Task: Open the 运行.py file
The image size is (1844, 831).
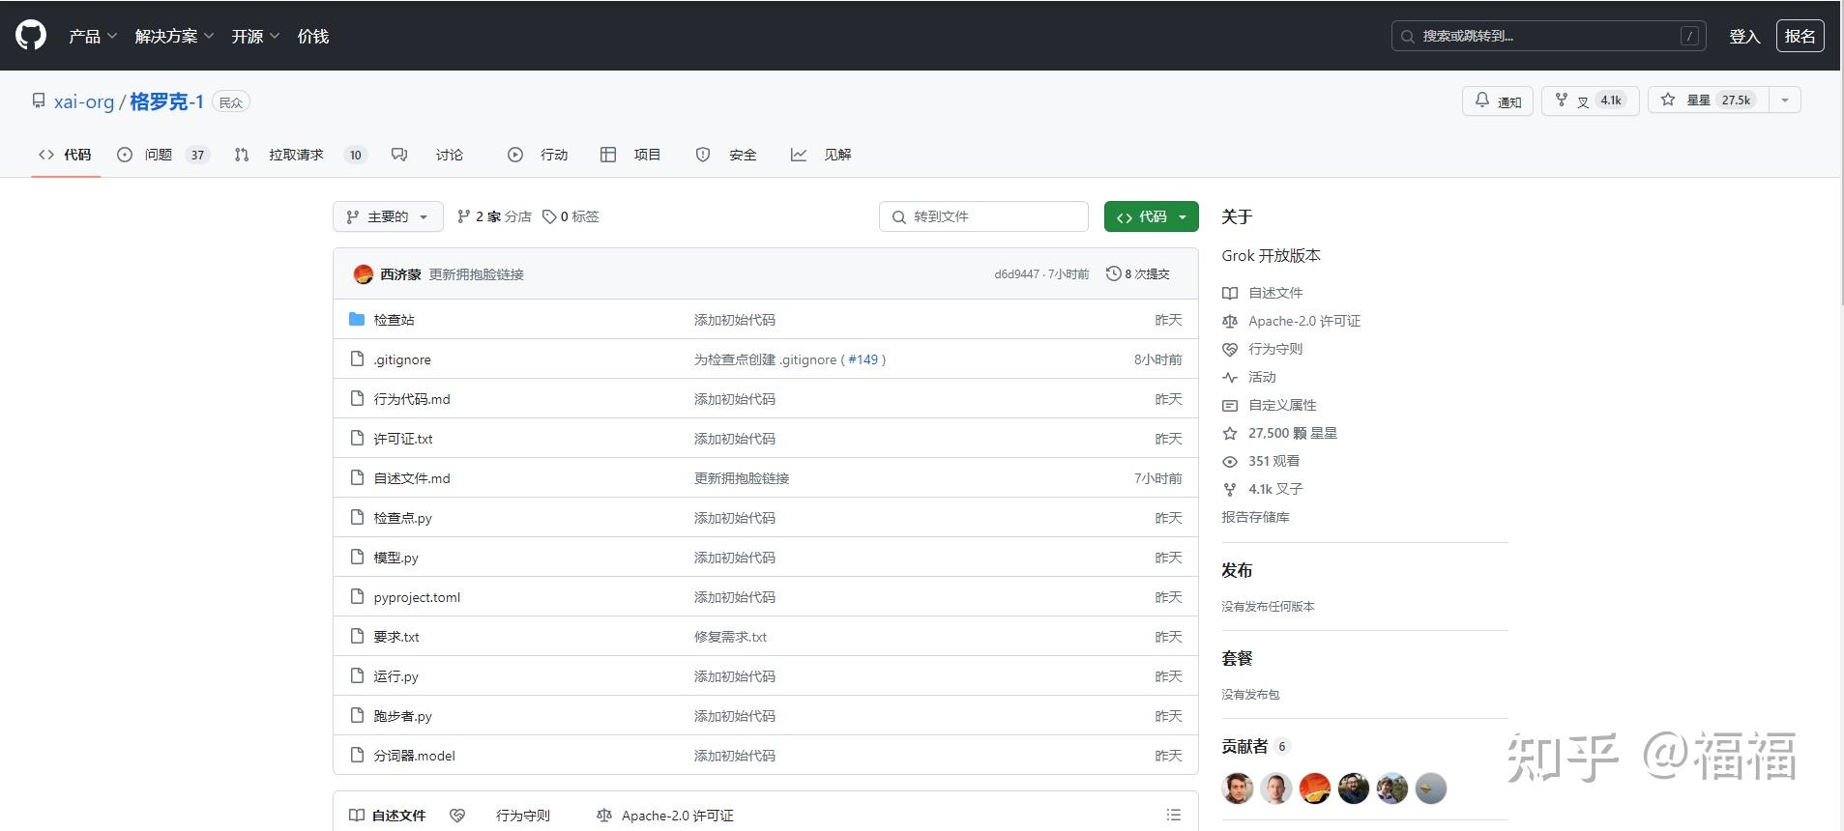Action: point(395,676)
